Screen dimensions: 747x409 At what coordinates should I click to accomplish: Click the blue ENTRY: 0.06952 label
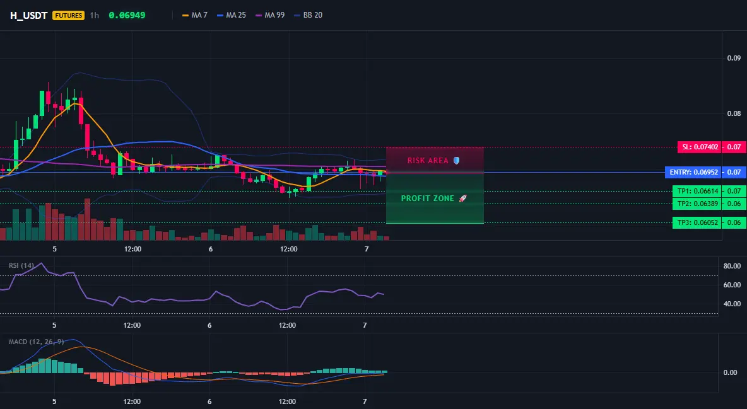[x=693, y=172]
